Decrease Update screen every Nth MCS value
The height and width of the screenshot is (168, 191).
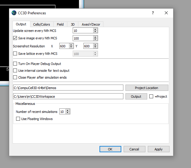tap(95, 32)
